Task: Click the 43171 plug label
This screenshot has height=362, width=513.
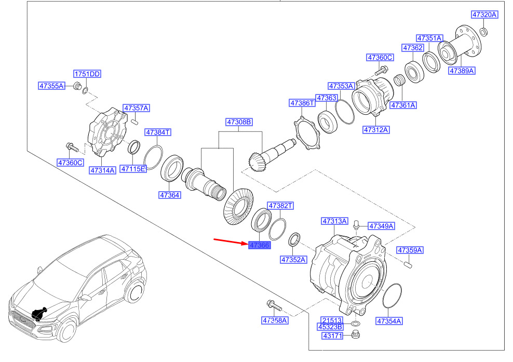Action: (332, 336)
